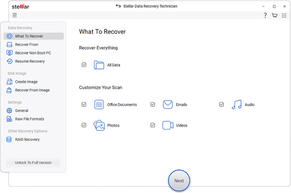Click the Emails envelope icon
Viewport: 291px width, 193px height.
168,105
